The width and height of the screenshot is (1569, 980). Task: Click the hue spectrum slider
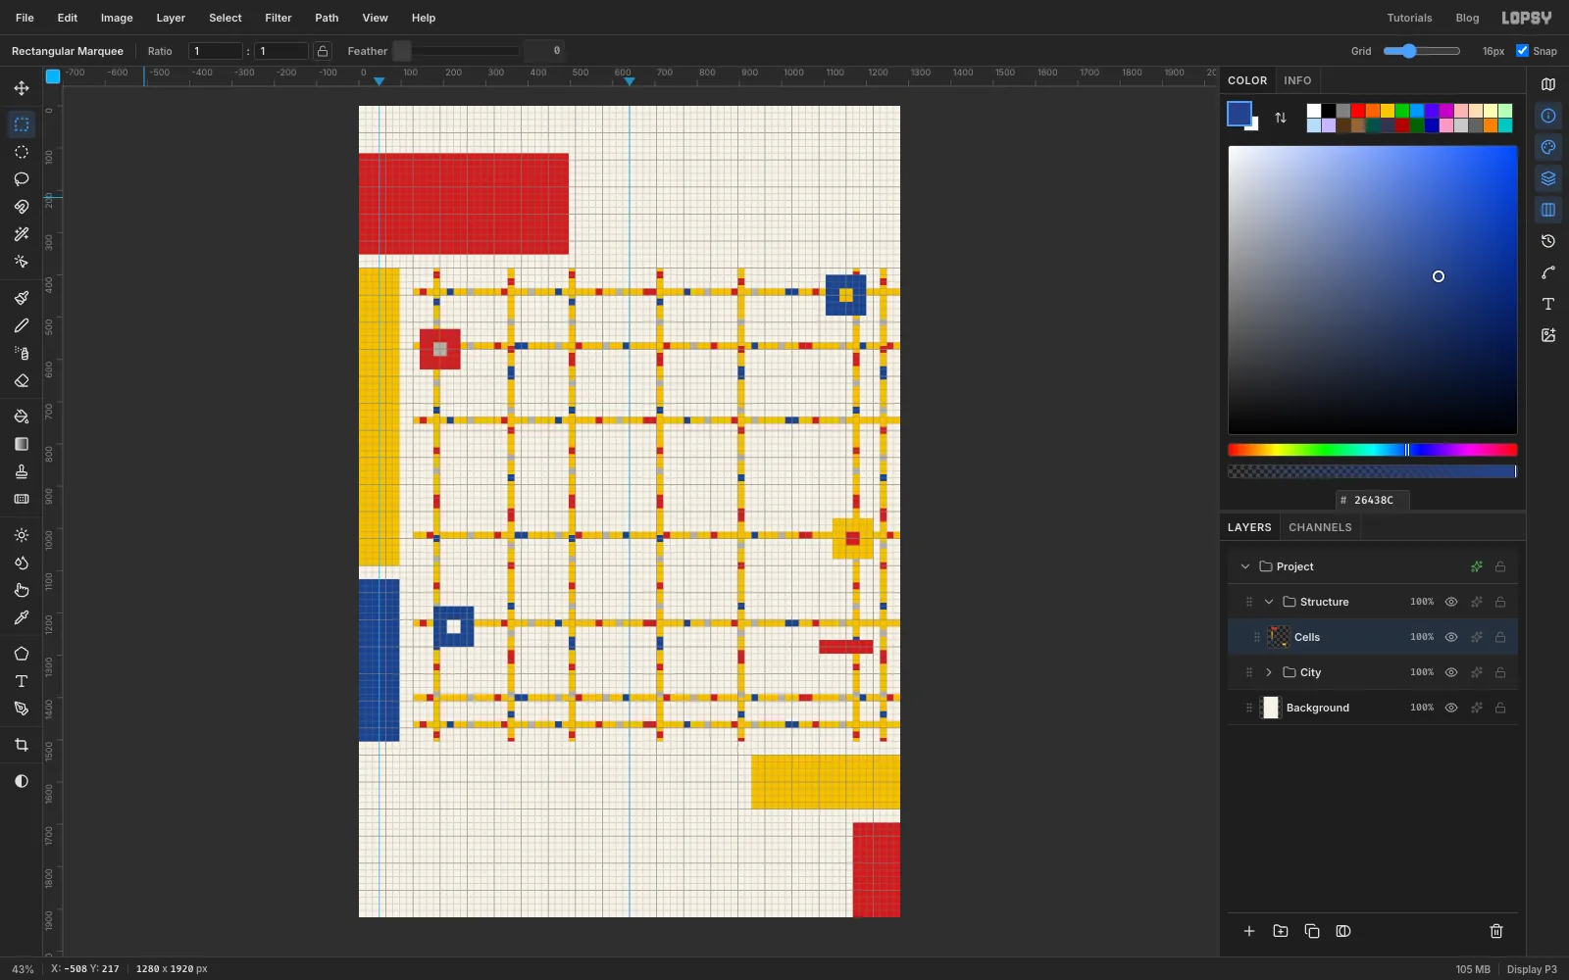click(1373, 450)
